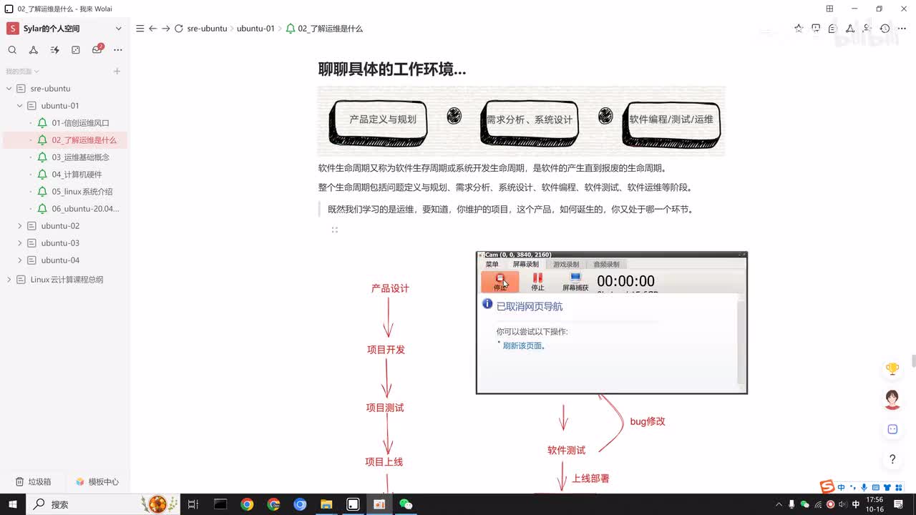
Task: Click 刷新该页面 link in Cam window
Action: [x=524, y=346]
